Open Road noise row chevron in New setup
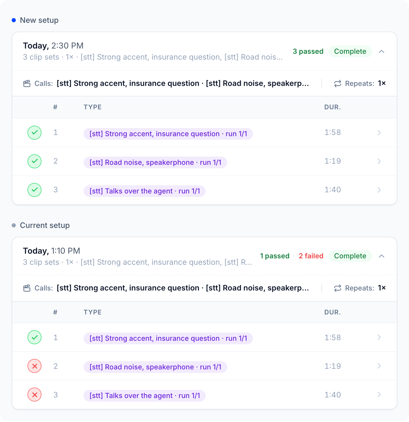Image resolution: width=409 pixels, height=422 pixels. 379,161
